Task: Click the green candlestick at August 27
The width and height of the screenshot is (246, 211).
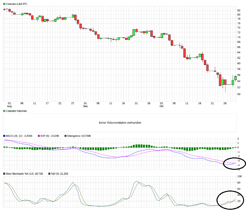Action: tap(73, 16)
